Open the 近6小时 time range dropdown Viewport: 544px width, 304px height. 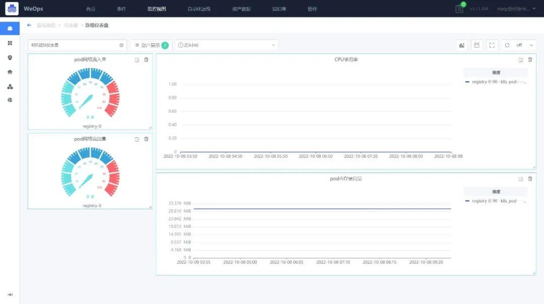coord(227,45)
